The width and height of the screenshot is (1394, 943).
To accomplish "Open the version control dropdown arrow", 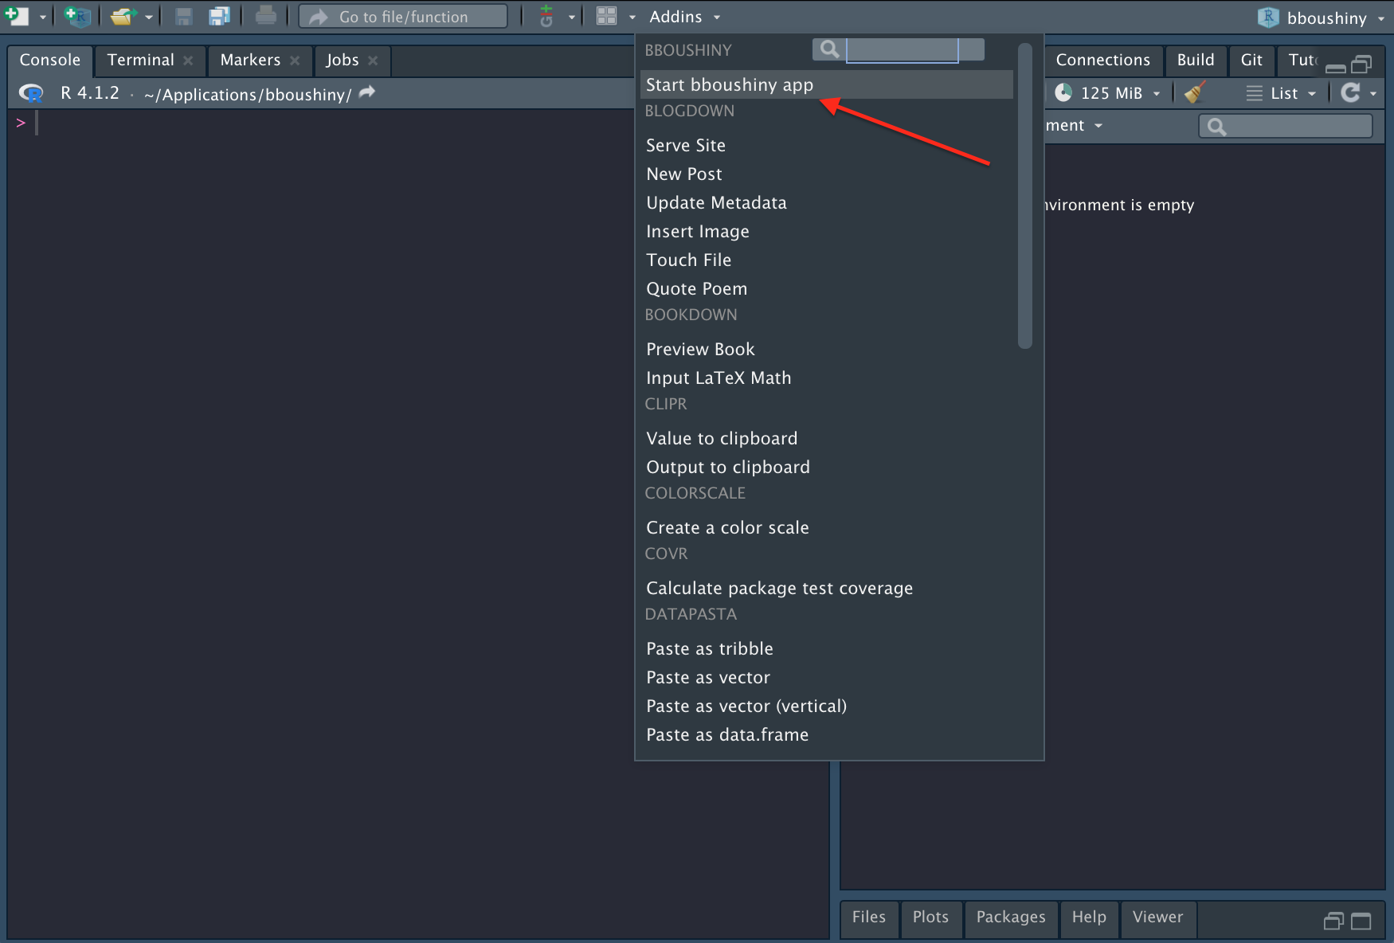I will 572,17.
